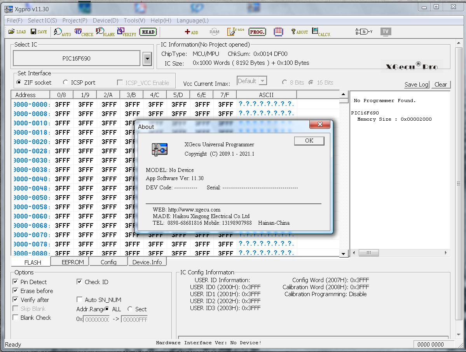466x352 pixels.
Task: Open the Vcc Current Imax dropdown
Action: 262,81
